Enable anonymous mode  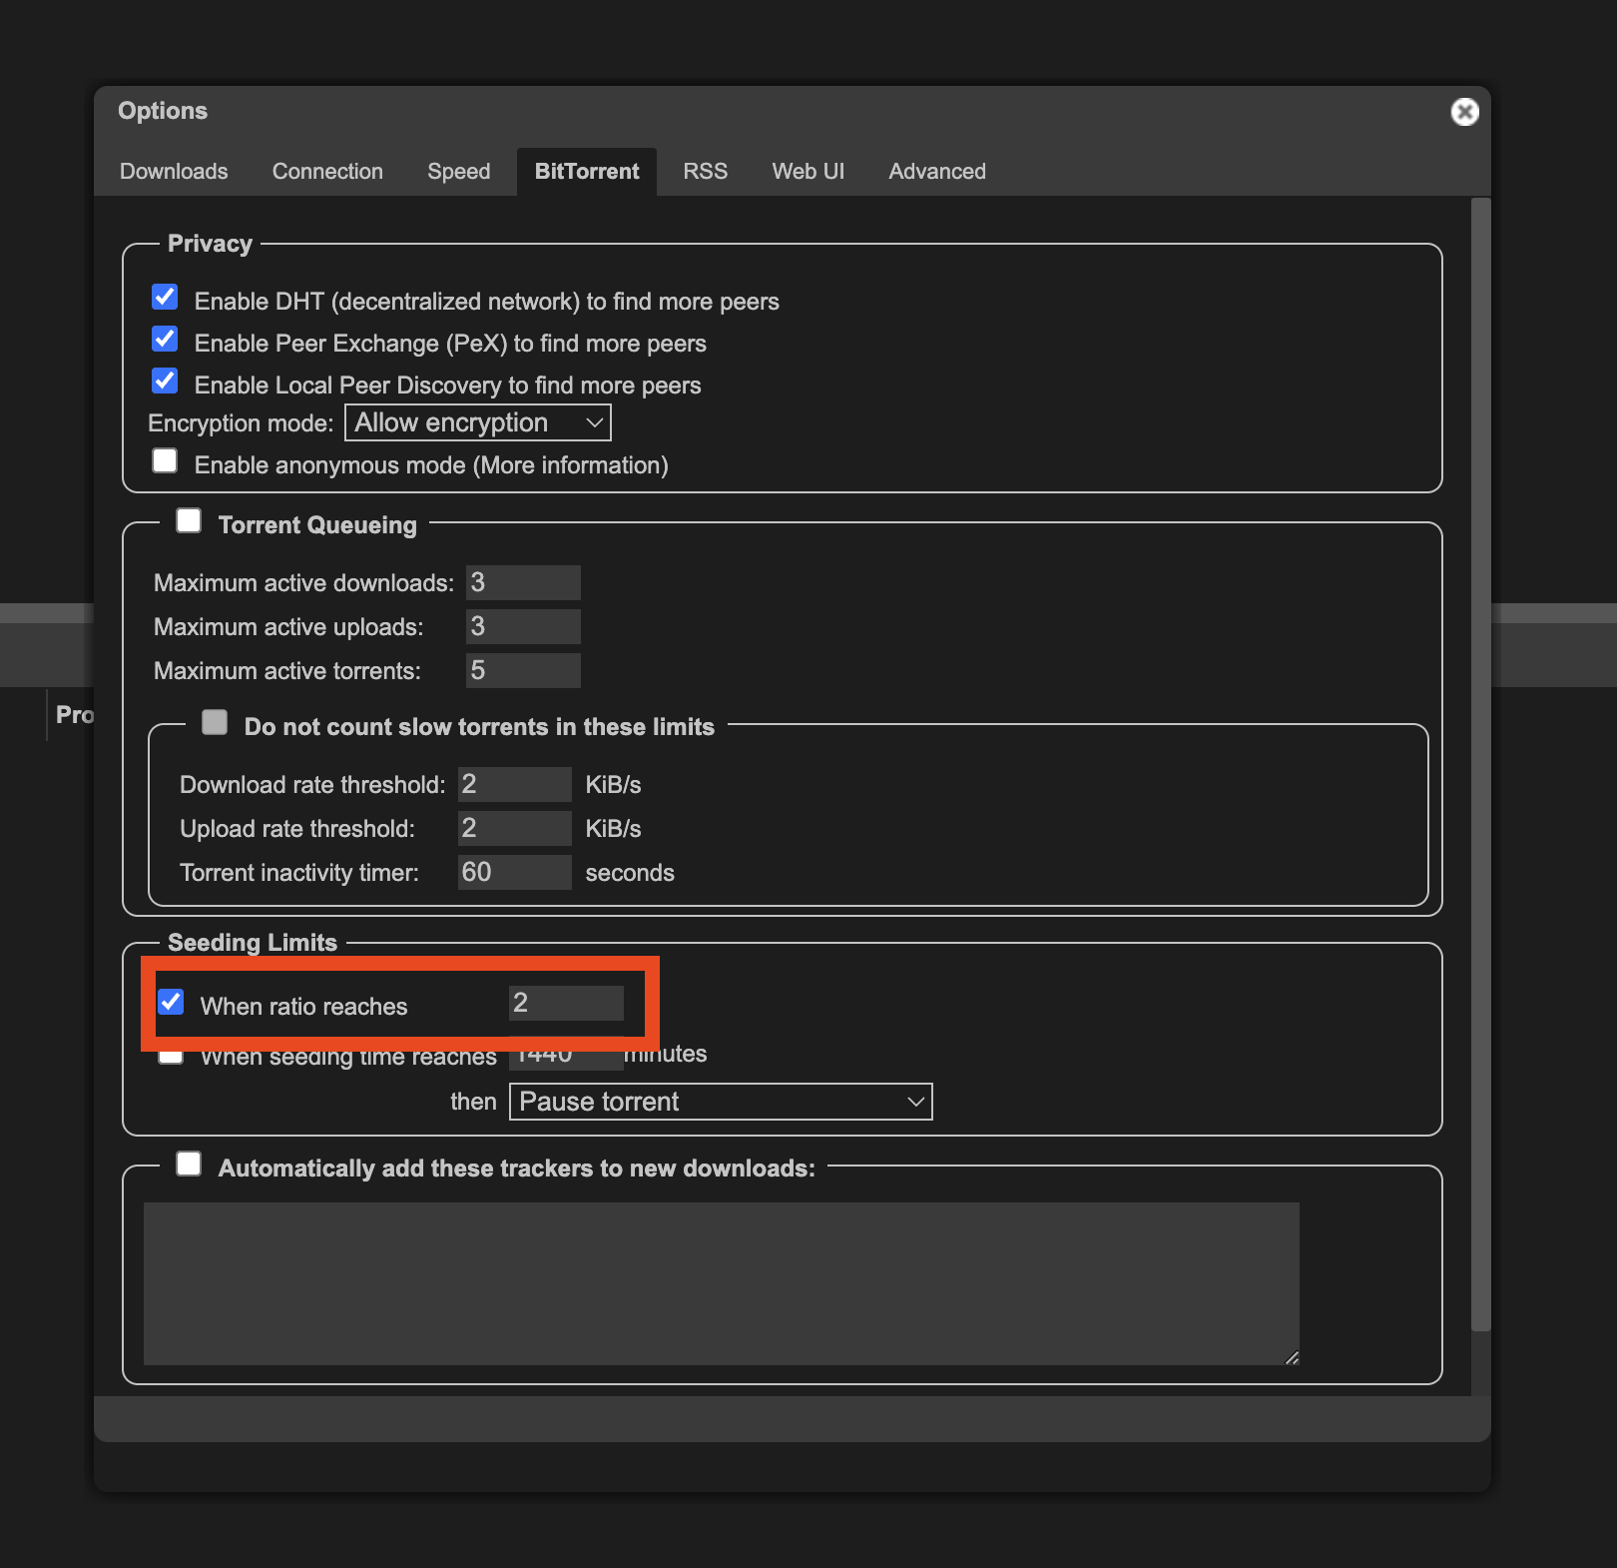tap(165, 460)
